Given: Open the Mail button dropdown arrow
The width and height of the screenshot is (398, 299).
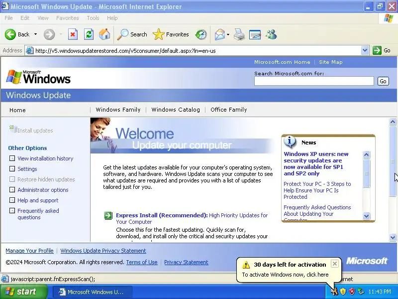Looking at the screenshot, I should (228, 34).
